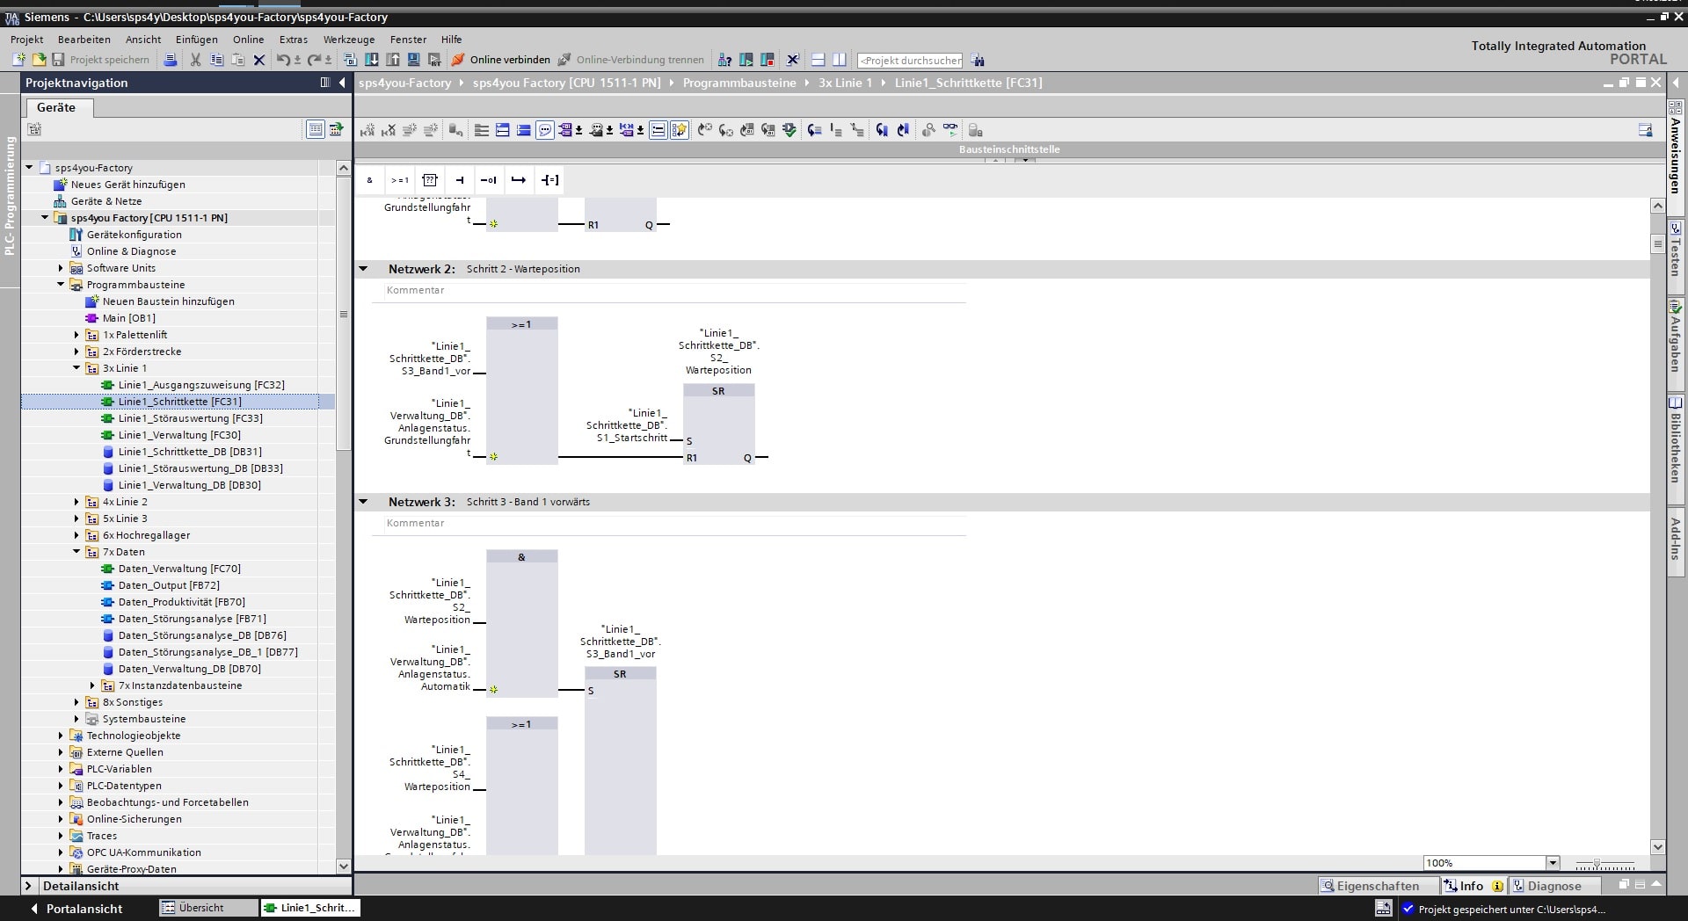
Task: Switch to Portalansicht
Action: (76, 909)
